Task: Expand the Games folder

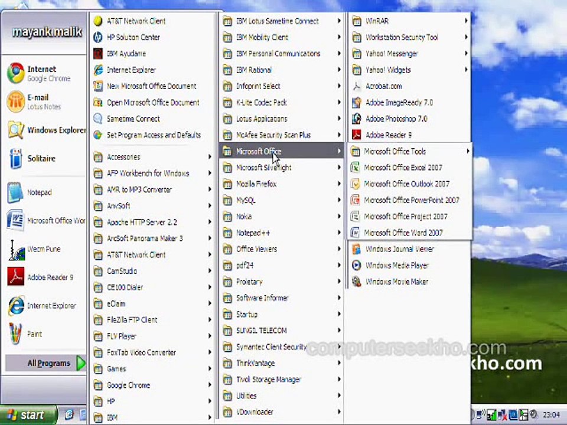Action: tap(152, 368)
